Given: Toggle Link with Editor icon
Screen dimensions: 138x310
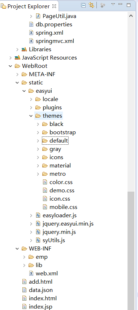Looking at the screenshot, I should coord(91,5).
